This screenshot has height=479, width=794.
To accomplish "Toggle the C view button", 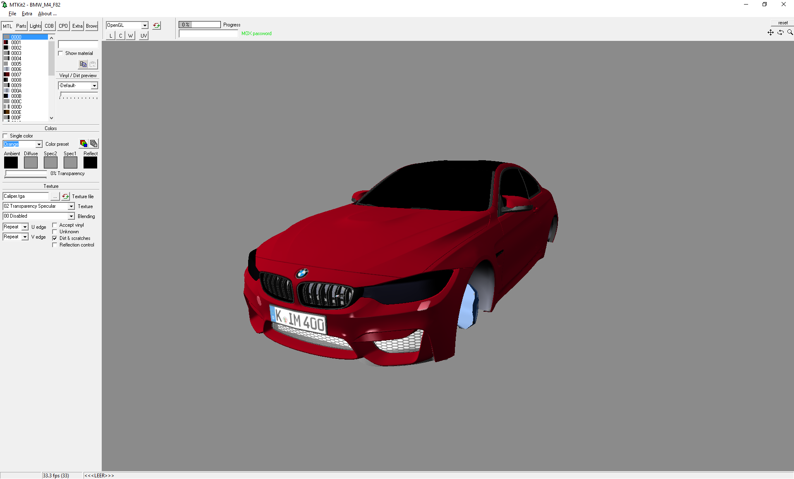I will [x=121, y=36].
